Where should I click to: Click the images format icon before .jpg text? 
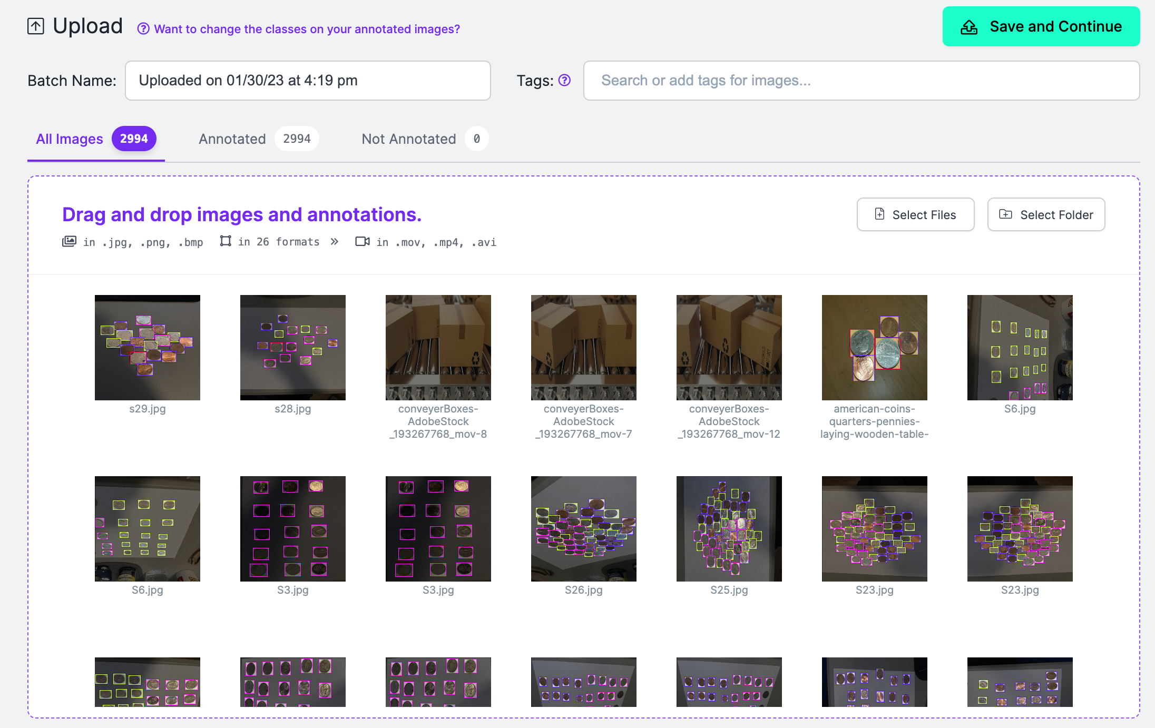coord(69,242)
